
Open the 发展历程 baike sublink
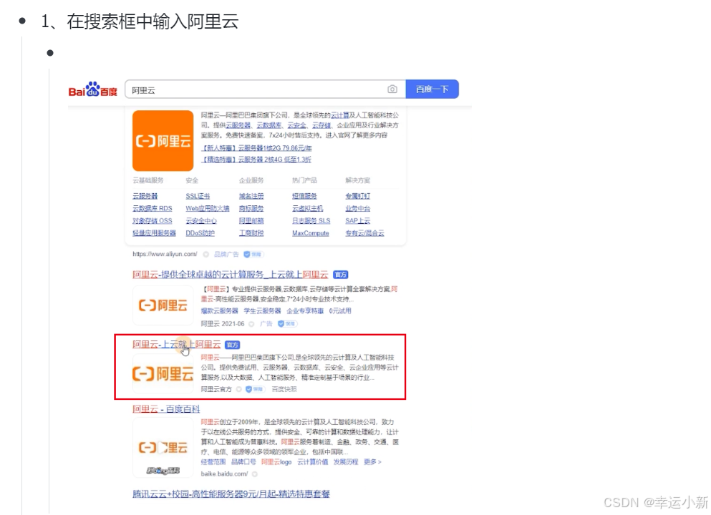[x=346, y=461]
